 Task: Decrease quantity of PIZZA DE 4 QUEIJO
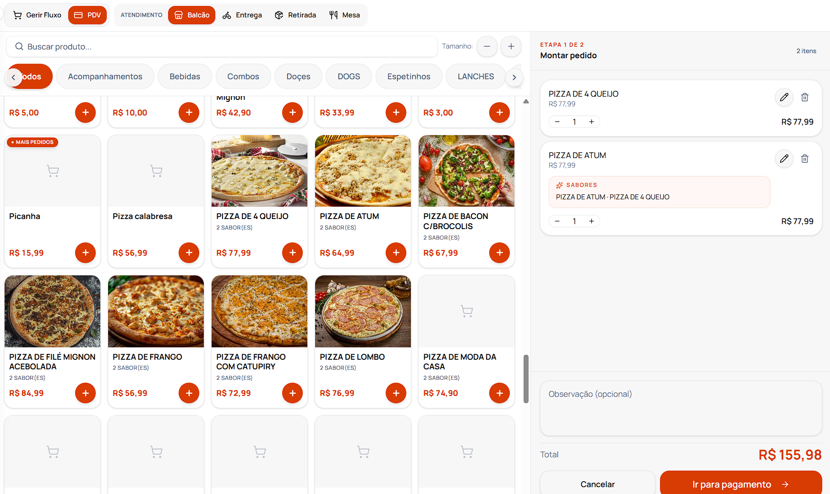[557, 121]
